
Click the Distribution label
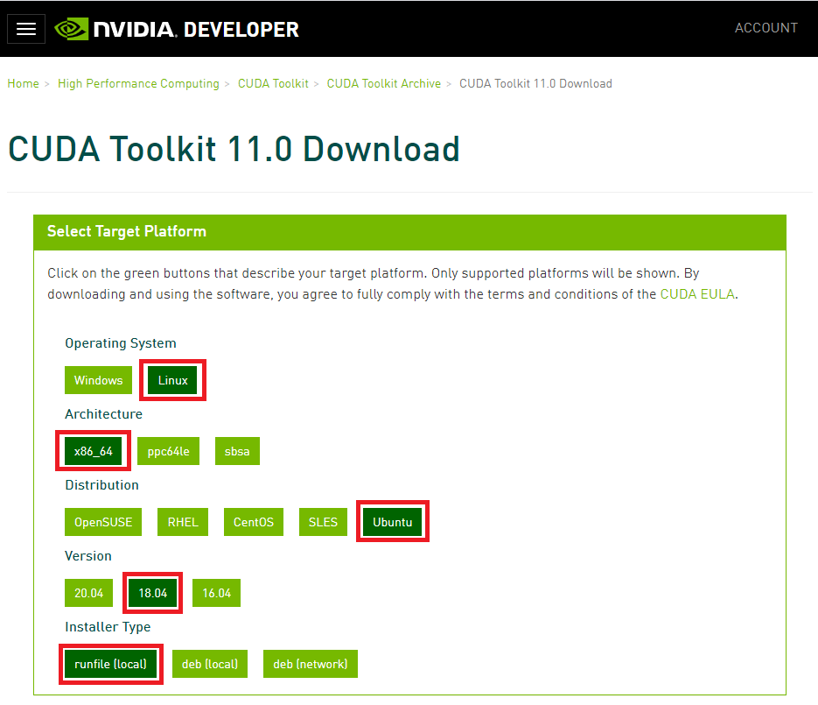click(x=101, y=485)
